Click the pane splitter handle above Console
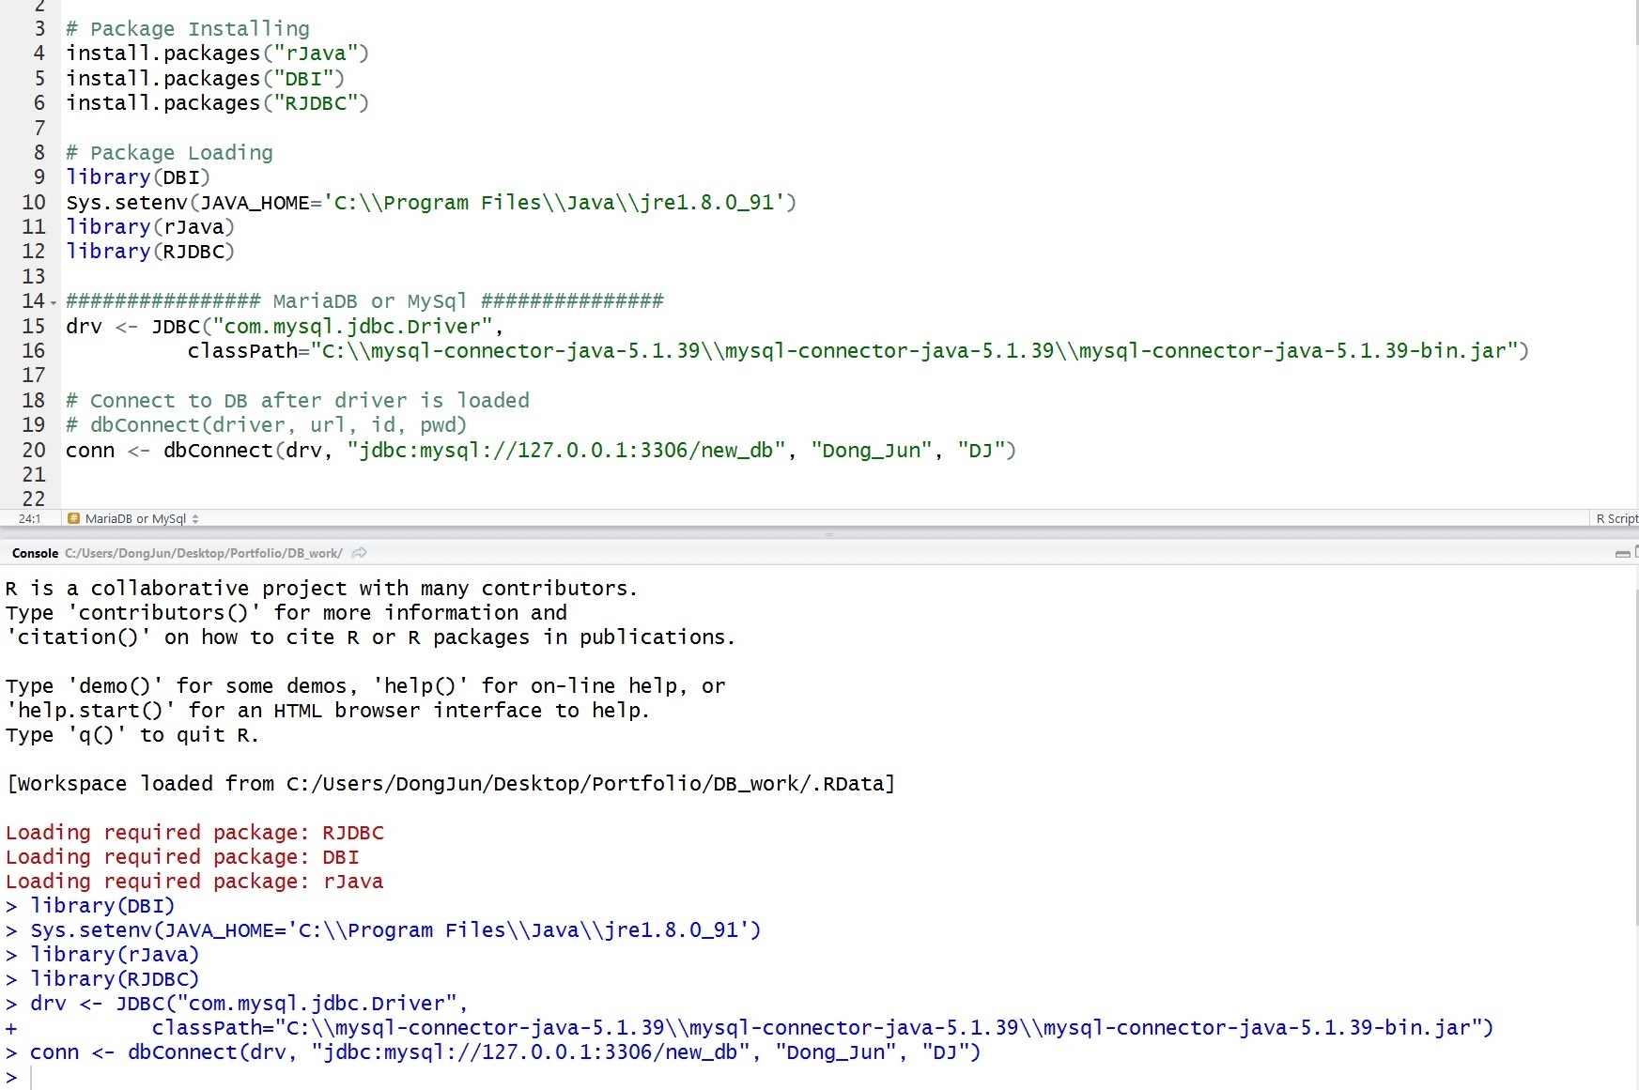 pyautogui.click(x=828, y=534)
